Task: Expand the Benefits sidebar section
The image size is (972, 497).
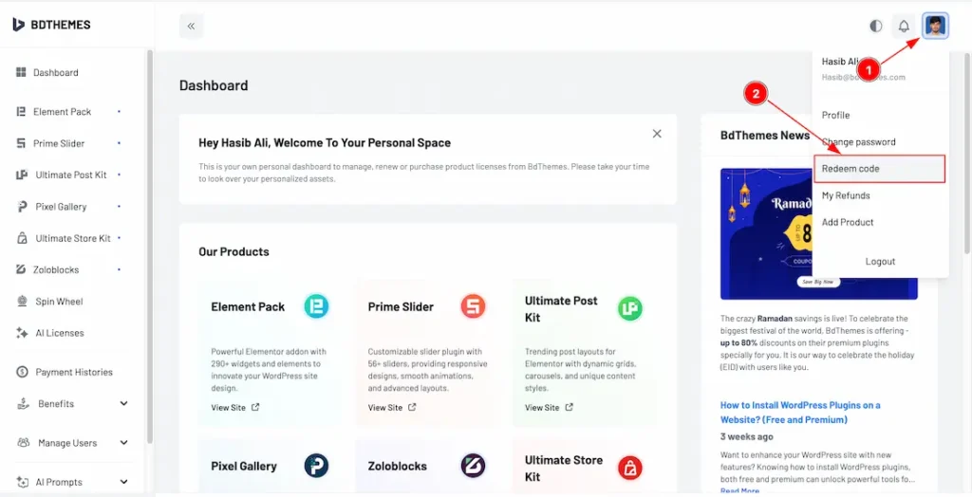Action: coord(123,404)
